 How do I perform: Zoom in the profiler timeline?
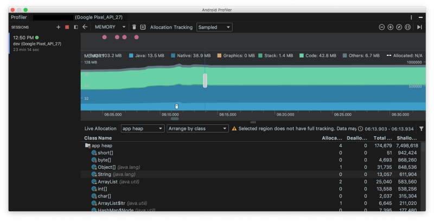pyautogui.click(x=391, y=27)
